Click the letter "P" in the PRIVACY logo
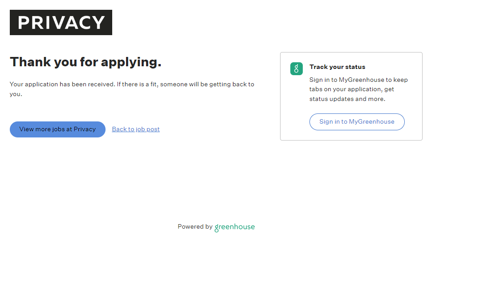This screenshot has height=290, width=480. (x=24, y=22)
